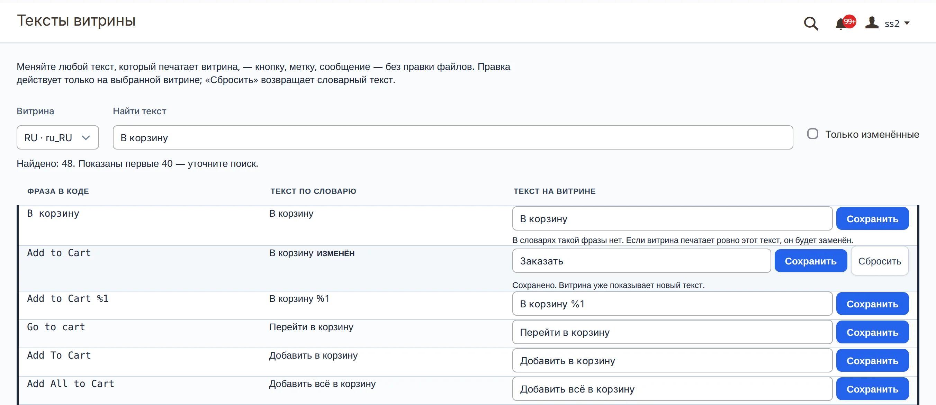
Task: Click dictionary text «Перейти в корзину»
Action: [x=311, y=327]
